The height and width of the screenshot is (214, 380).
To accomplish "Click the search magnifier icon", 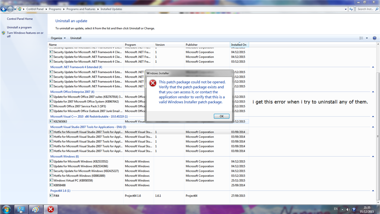I will point(377,9).
